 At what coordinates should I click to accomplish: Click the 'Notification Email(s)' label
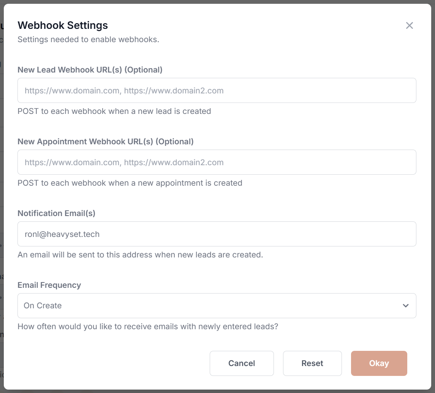(57, 213)
